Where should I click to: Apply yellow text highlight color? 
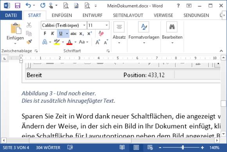[57, 42]
